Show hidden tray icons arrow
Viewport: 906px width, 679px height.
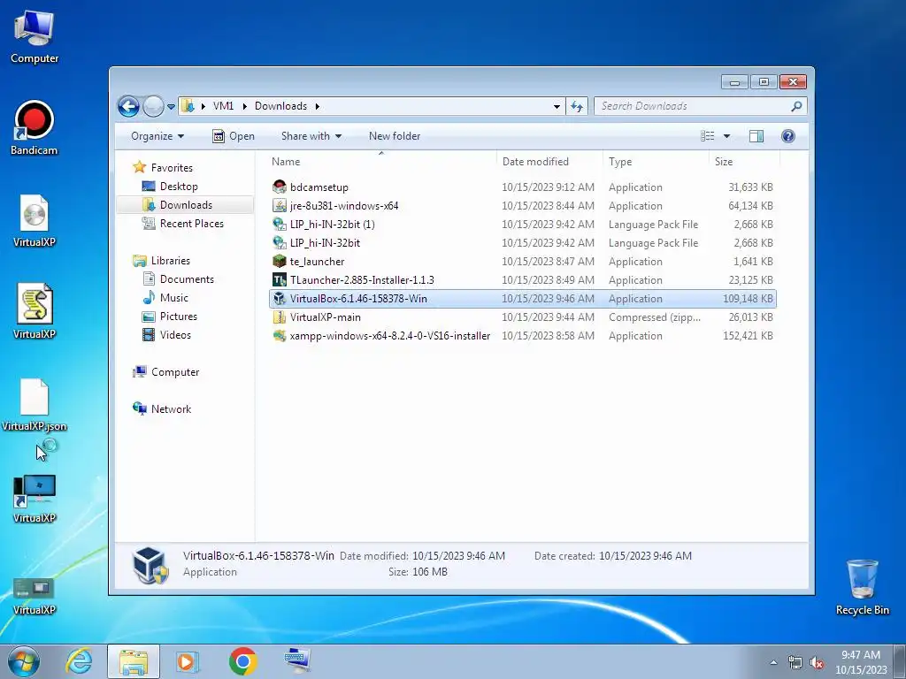773,662
